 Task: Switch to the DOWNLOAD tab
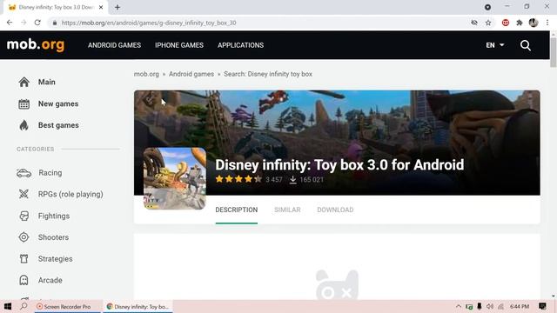pos(335,210)
